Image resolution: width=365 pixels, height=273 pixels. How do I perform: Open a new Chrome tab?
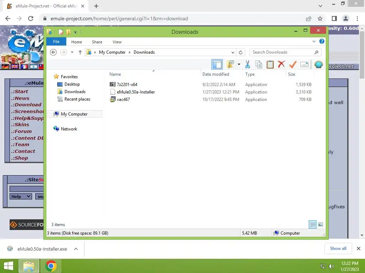point(96,6)
